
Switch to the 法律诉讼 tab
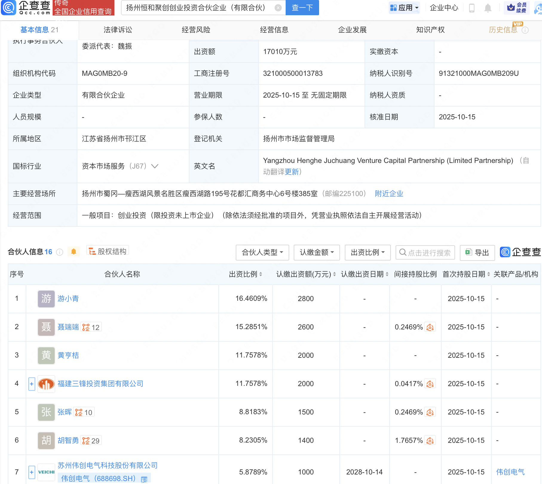(118, 30)
